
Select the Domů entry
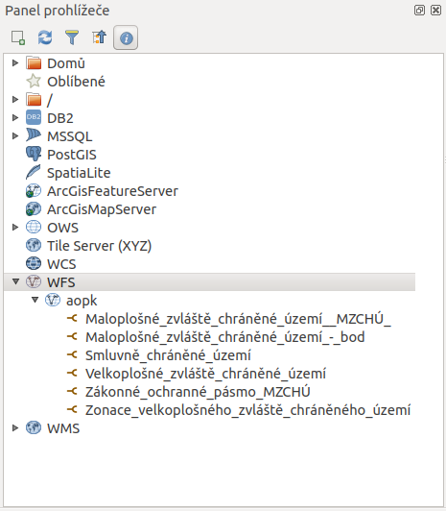[x=66, y=63]
